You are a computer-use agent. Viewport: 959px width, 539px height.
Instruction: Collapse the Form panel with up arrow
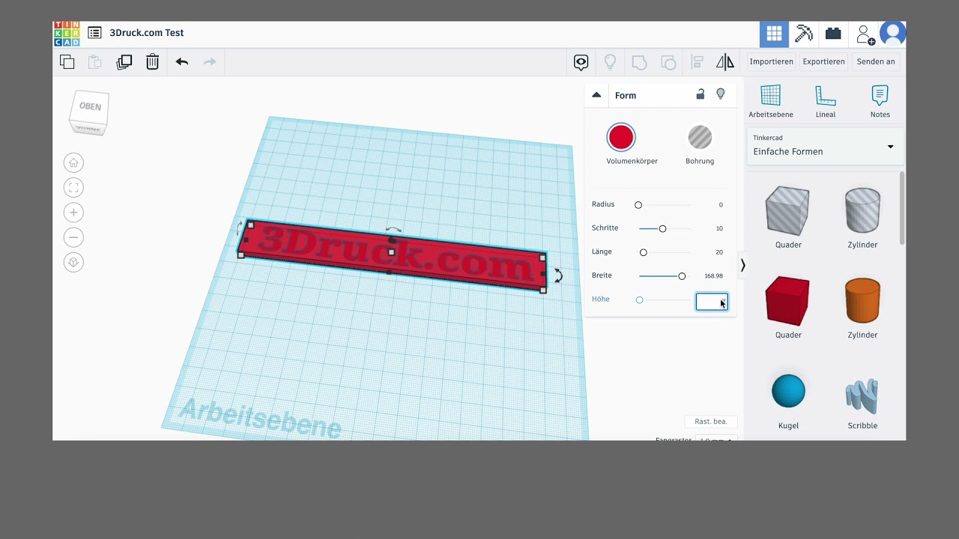coord(596,95)
